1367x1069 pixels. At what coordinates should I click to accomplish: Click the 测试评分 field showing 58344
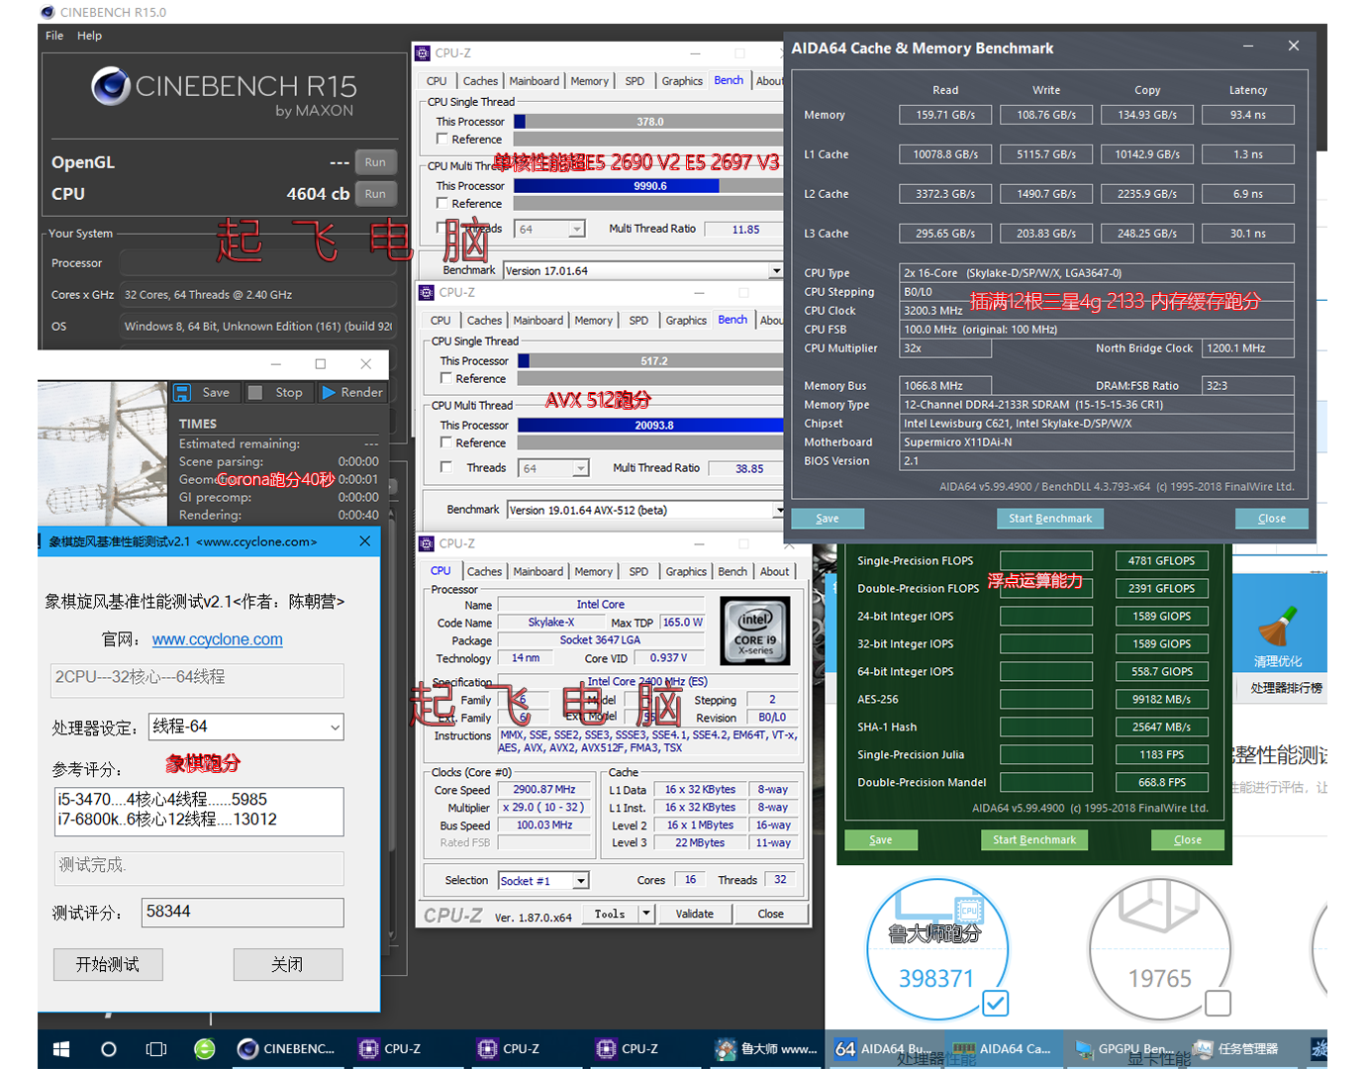pos(244,913)
